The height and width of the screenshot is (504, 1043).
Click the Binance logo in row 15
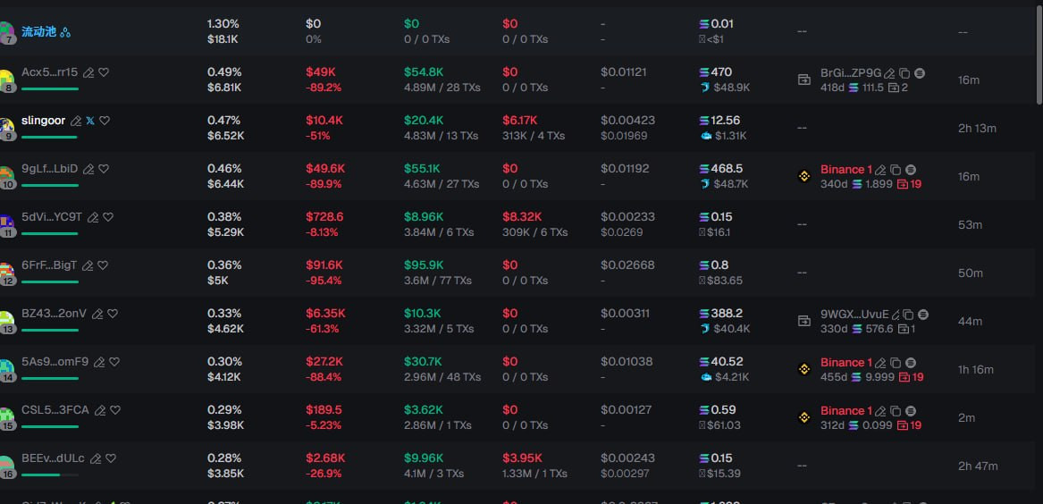pyautogui.click(x=804, y=417)
